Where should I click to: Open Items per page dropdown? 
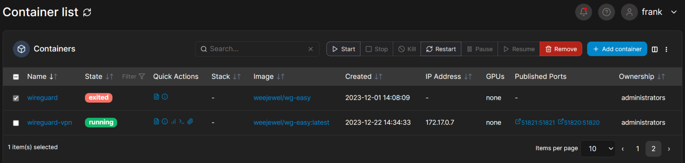[598, 149]
